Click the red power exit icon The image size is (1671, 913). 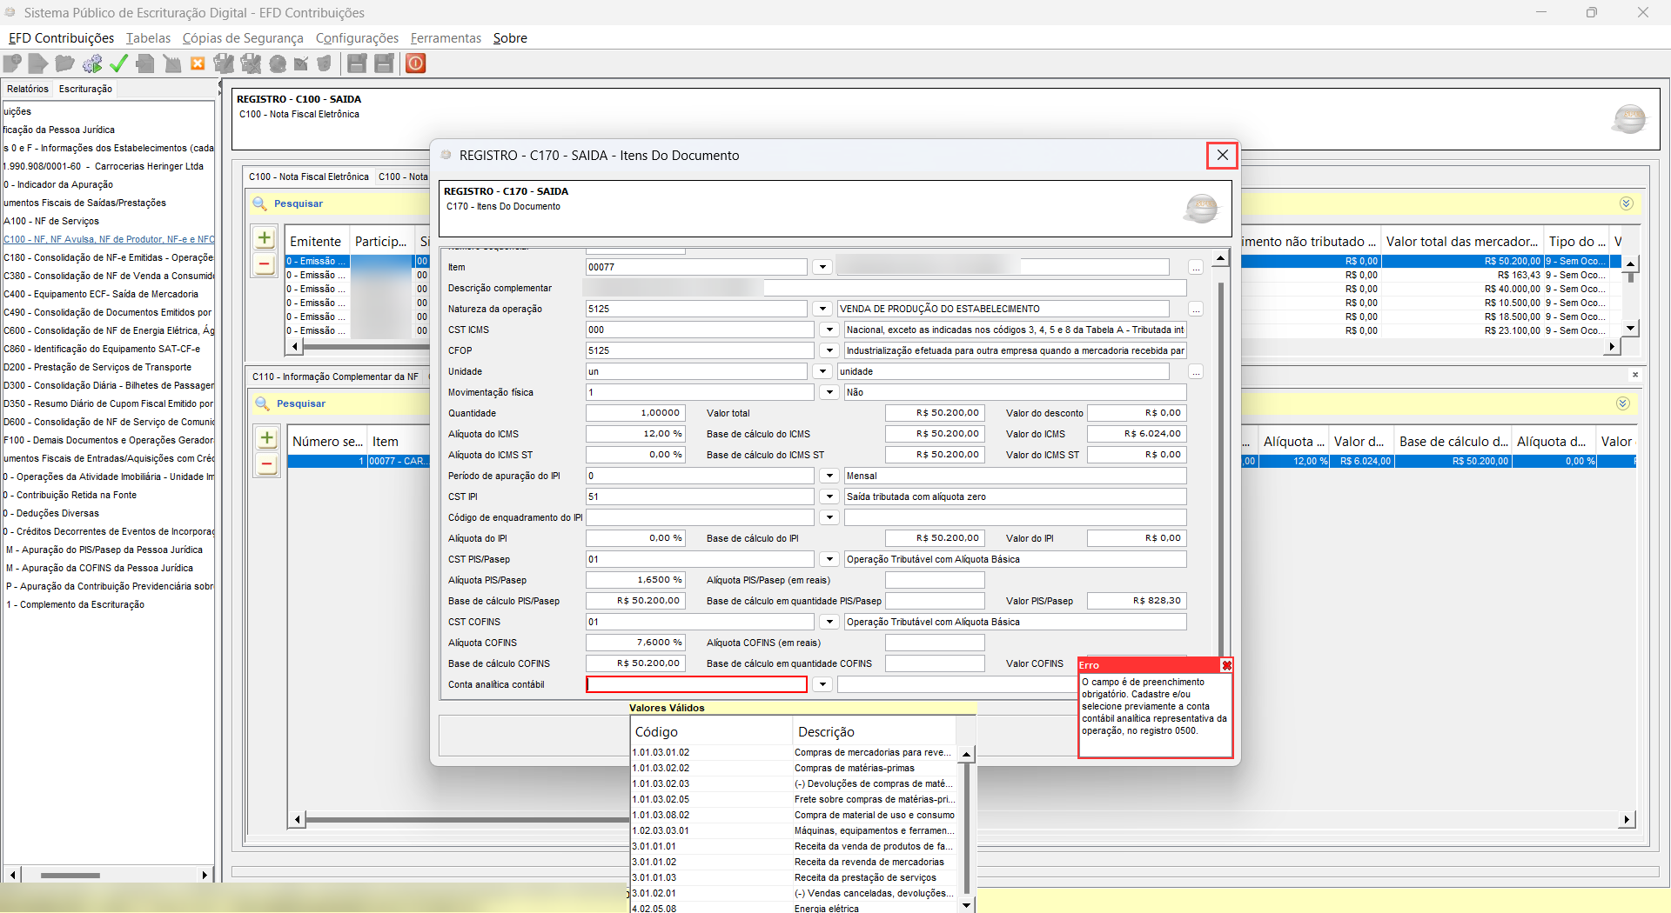click(416, 63)
